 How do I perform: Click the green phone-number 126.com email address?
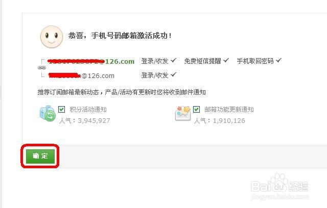91,61
